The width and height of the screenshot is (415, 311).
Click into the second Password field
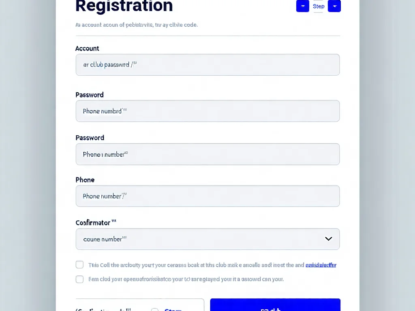click(x=207, y=154)
